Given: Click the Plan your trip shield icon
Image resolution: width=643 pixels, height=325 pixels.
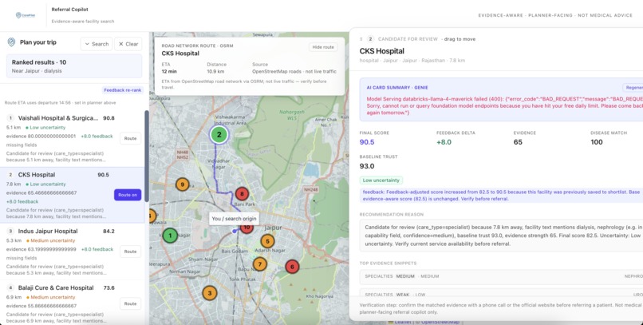Looking at the screenshot, I should click(11, 42).
